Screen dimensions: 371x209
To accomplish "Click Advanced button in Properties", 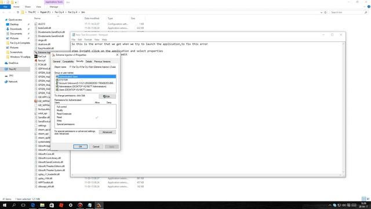I will [x=107, y=132].
